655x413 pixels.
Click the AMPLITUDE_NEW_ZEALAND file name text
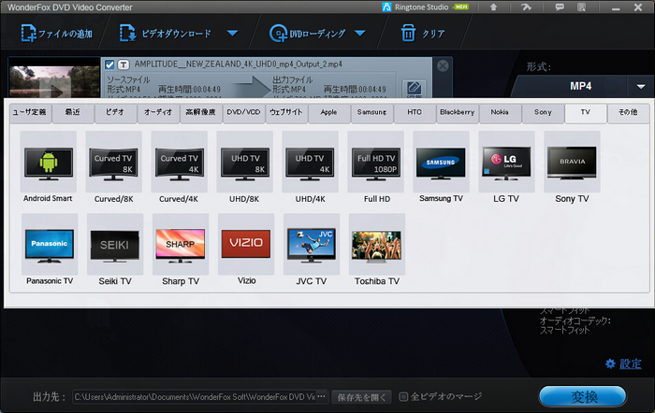click(238, 64)
